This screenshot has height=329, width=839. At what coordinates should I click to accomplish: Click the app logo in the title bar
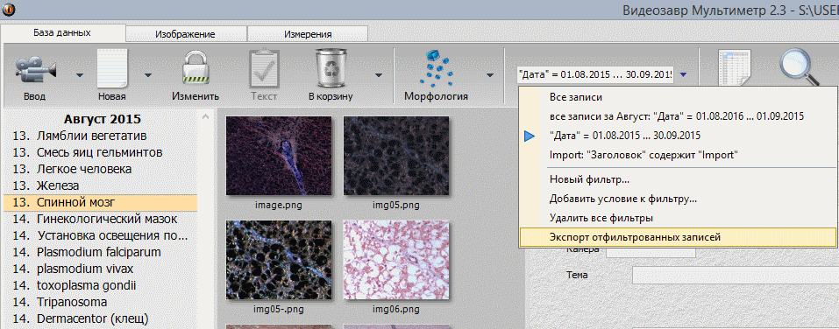[x=8, y=9]
